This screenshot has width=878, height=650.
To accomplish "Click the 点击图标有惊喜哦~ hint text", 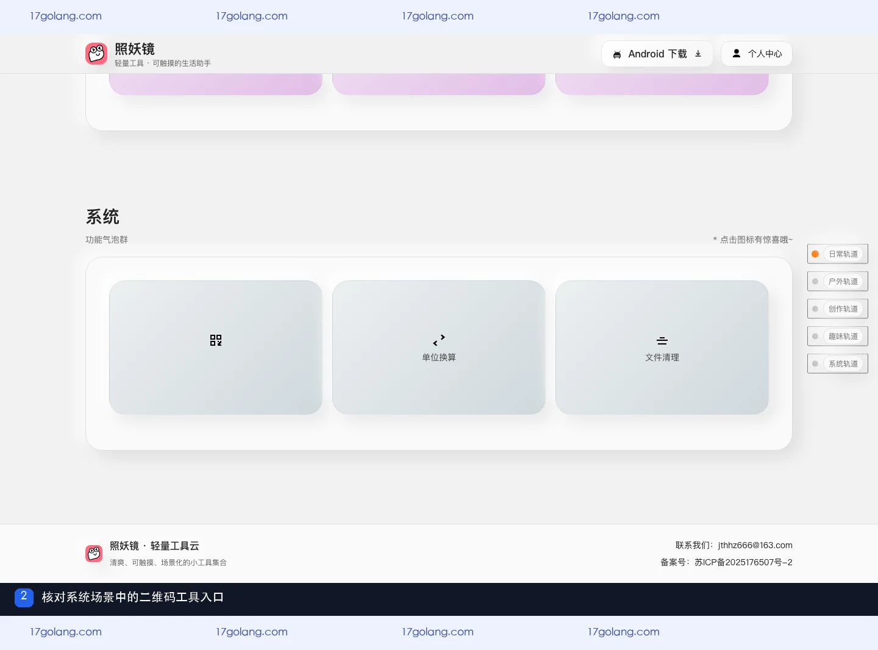I will 753,240.
